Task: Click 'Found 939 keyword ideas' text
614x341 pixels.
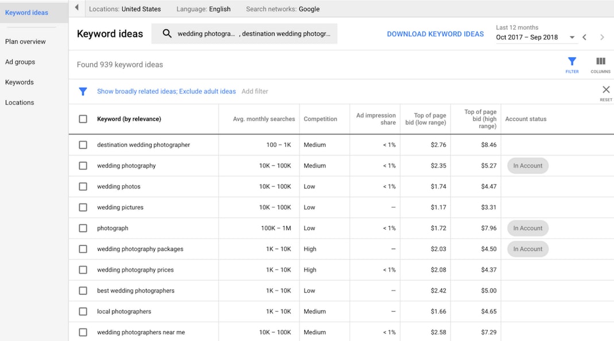Action: tap(120, 65)
